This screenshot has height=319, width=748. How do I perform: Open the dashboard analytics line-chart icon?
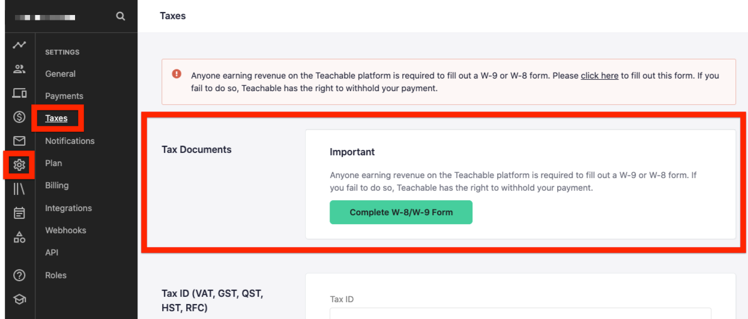click(x=20, y=46)
